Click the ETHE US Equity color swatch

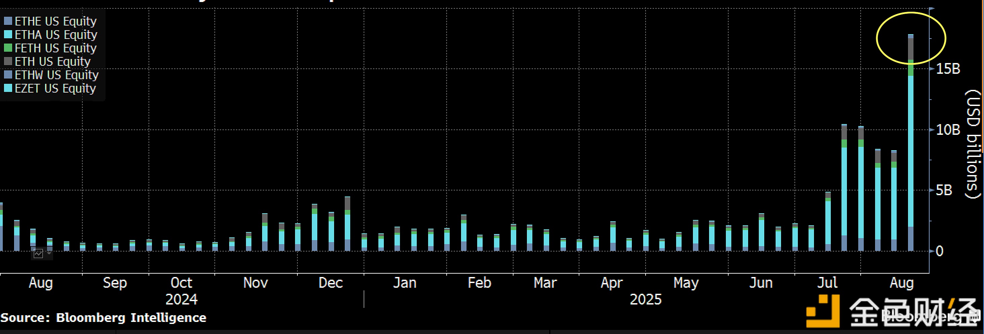pos(8,21)
